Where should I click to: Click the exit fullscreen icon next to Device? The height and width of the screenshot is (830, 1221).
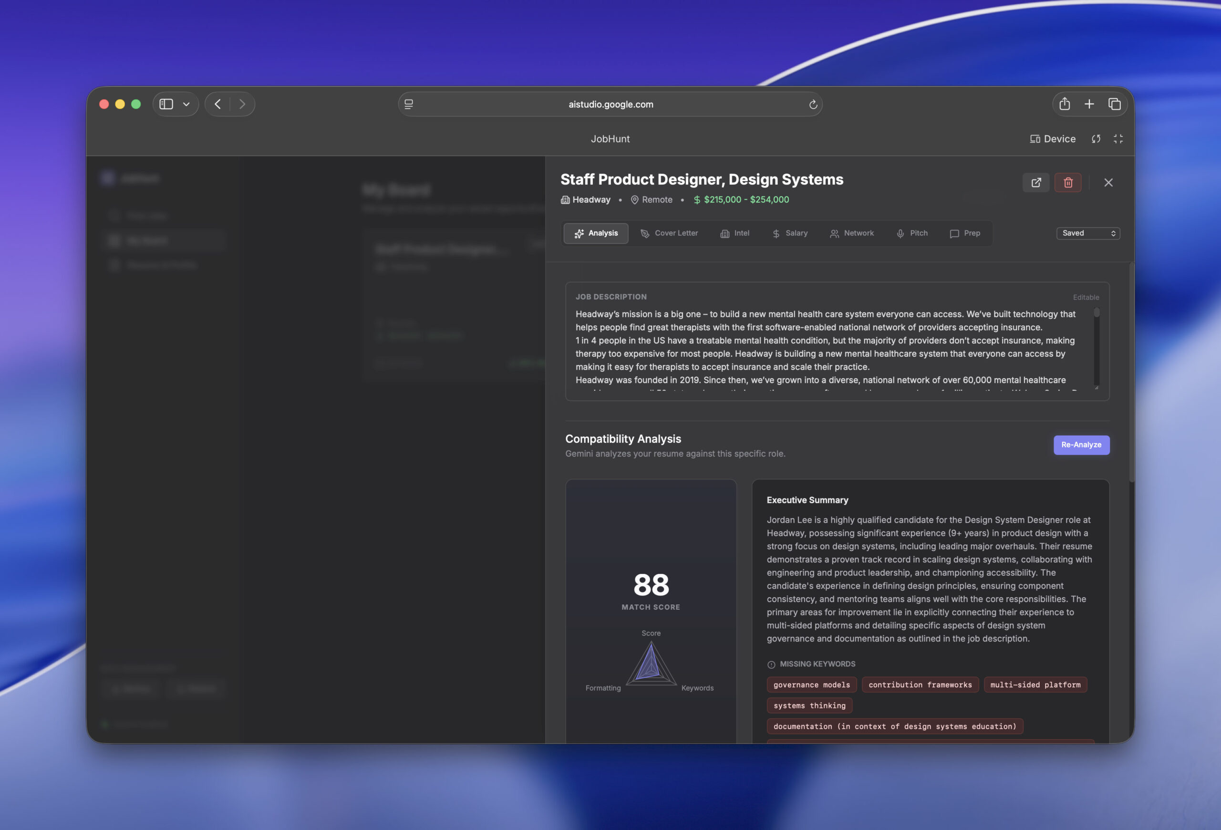coord(1118,139)
